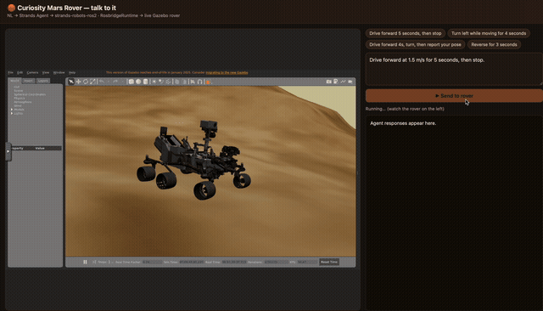The image size is (543, 311).
Task: Select the translate mode tool in Gazebo
Action: point(79,82)
